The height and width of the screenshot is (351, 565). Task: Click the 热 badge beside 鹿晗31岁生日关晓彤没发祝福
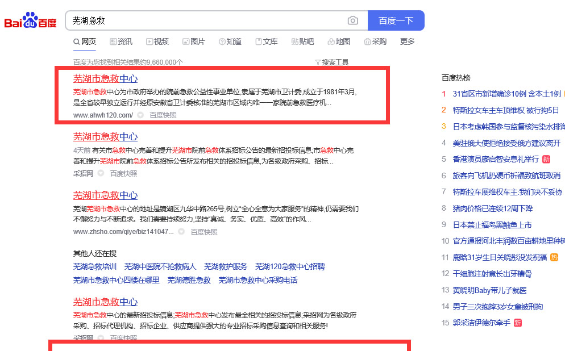click(x=554, y=257)
